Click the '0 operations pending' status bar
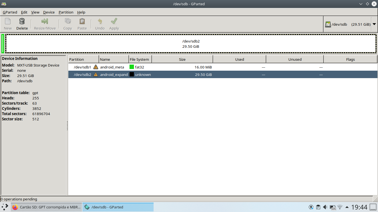378x212 pixels. 19,199
